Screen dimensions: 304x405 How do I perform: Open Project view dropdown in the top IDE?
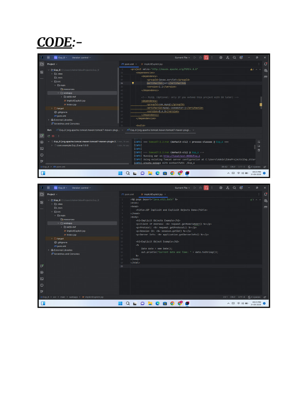[x=52, y=64]
